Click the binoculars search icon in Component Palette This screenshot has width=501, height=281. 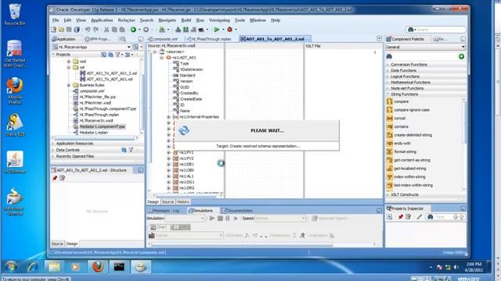pyautogui.click(x=389, y=56)
